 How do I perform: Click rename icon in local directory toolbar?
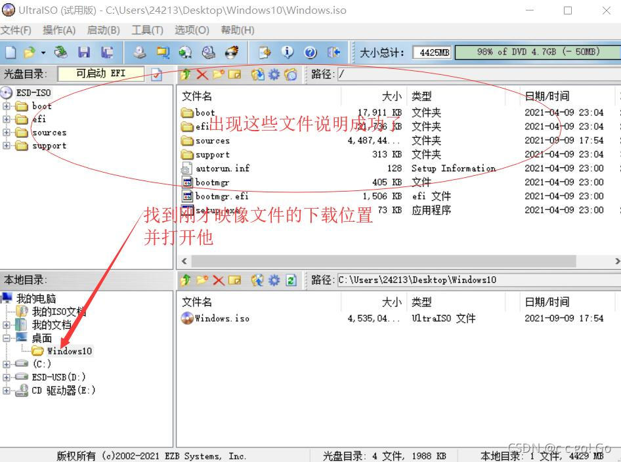234,280
